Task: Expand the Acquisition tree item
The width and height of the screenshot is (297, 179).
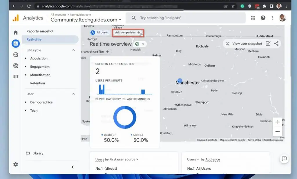Action: 26,58
